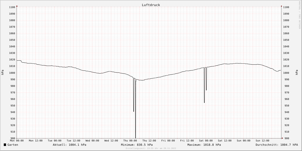Click the "Fri 12:00" time axis label
The width and height of the screenshot is (302, 151).
point(187,141)
